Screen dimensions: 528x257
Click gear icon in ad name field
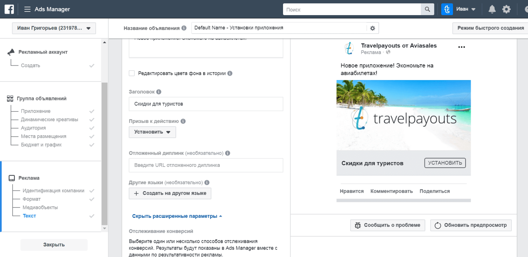point(372,28)
